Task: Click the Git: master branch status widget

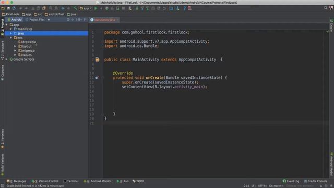Action: 276,186
